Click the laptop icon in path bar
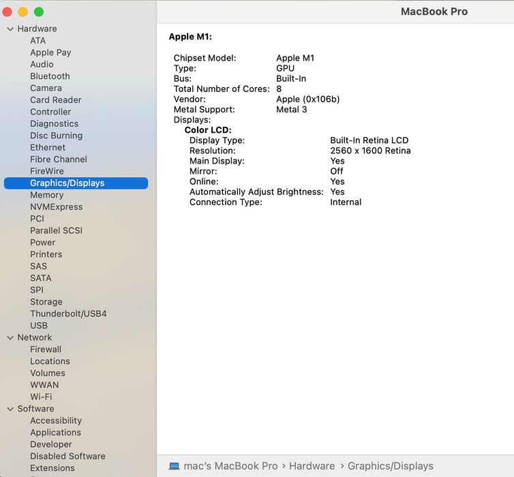514x477 pixels. tap(174, 466)
